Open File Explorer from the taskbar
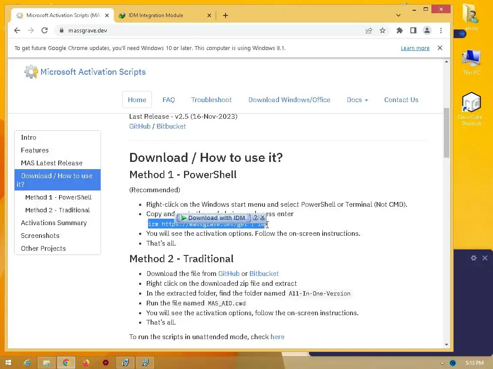The image size is (493, 369). click(47, 363)
